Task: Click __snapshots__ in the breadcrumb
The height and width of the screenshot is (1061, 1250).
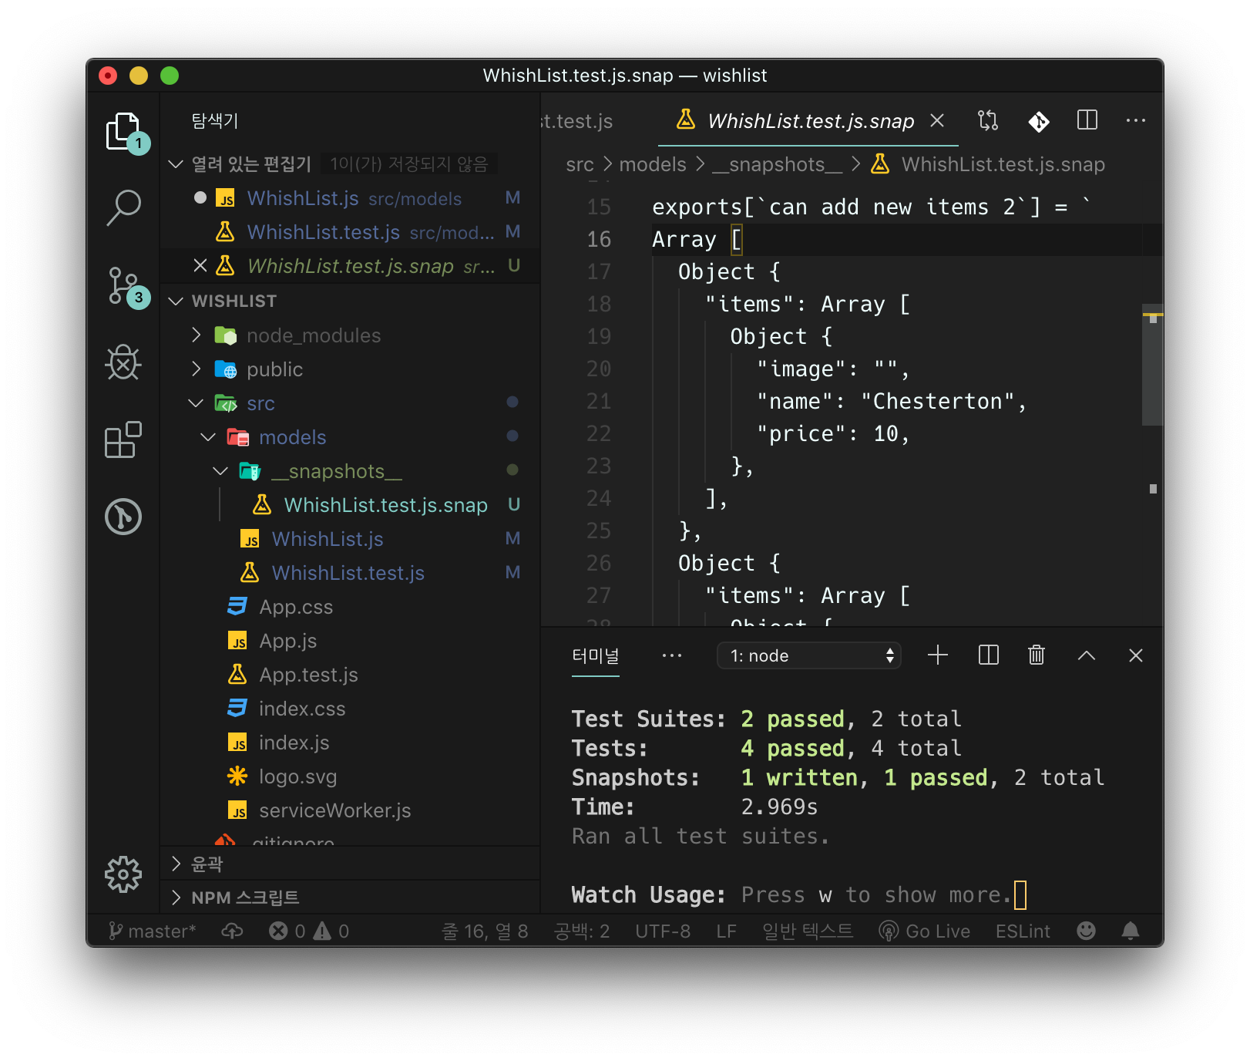Action: click(x=777, y=164)
